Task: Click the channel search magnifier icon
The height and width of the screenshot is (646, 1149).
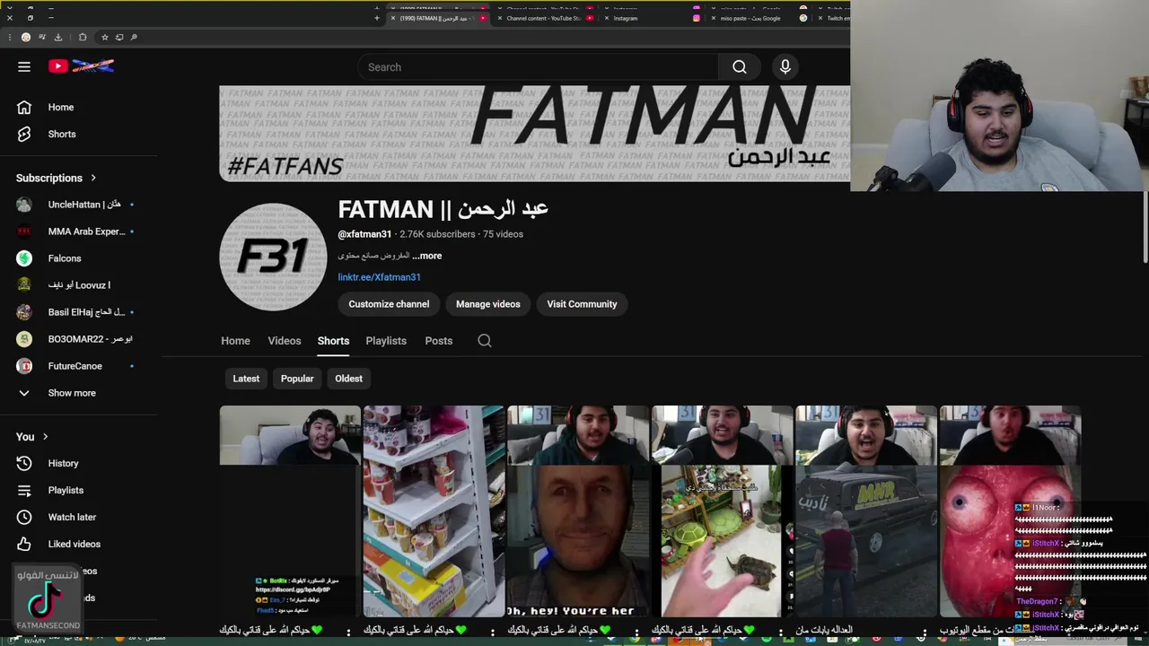Action: tap(485, 341)
